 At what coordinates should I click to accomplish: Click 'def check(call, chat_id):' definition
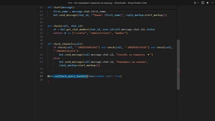[x=66, y=26]
